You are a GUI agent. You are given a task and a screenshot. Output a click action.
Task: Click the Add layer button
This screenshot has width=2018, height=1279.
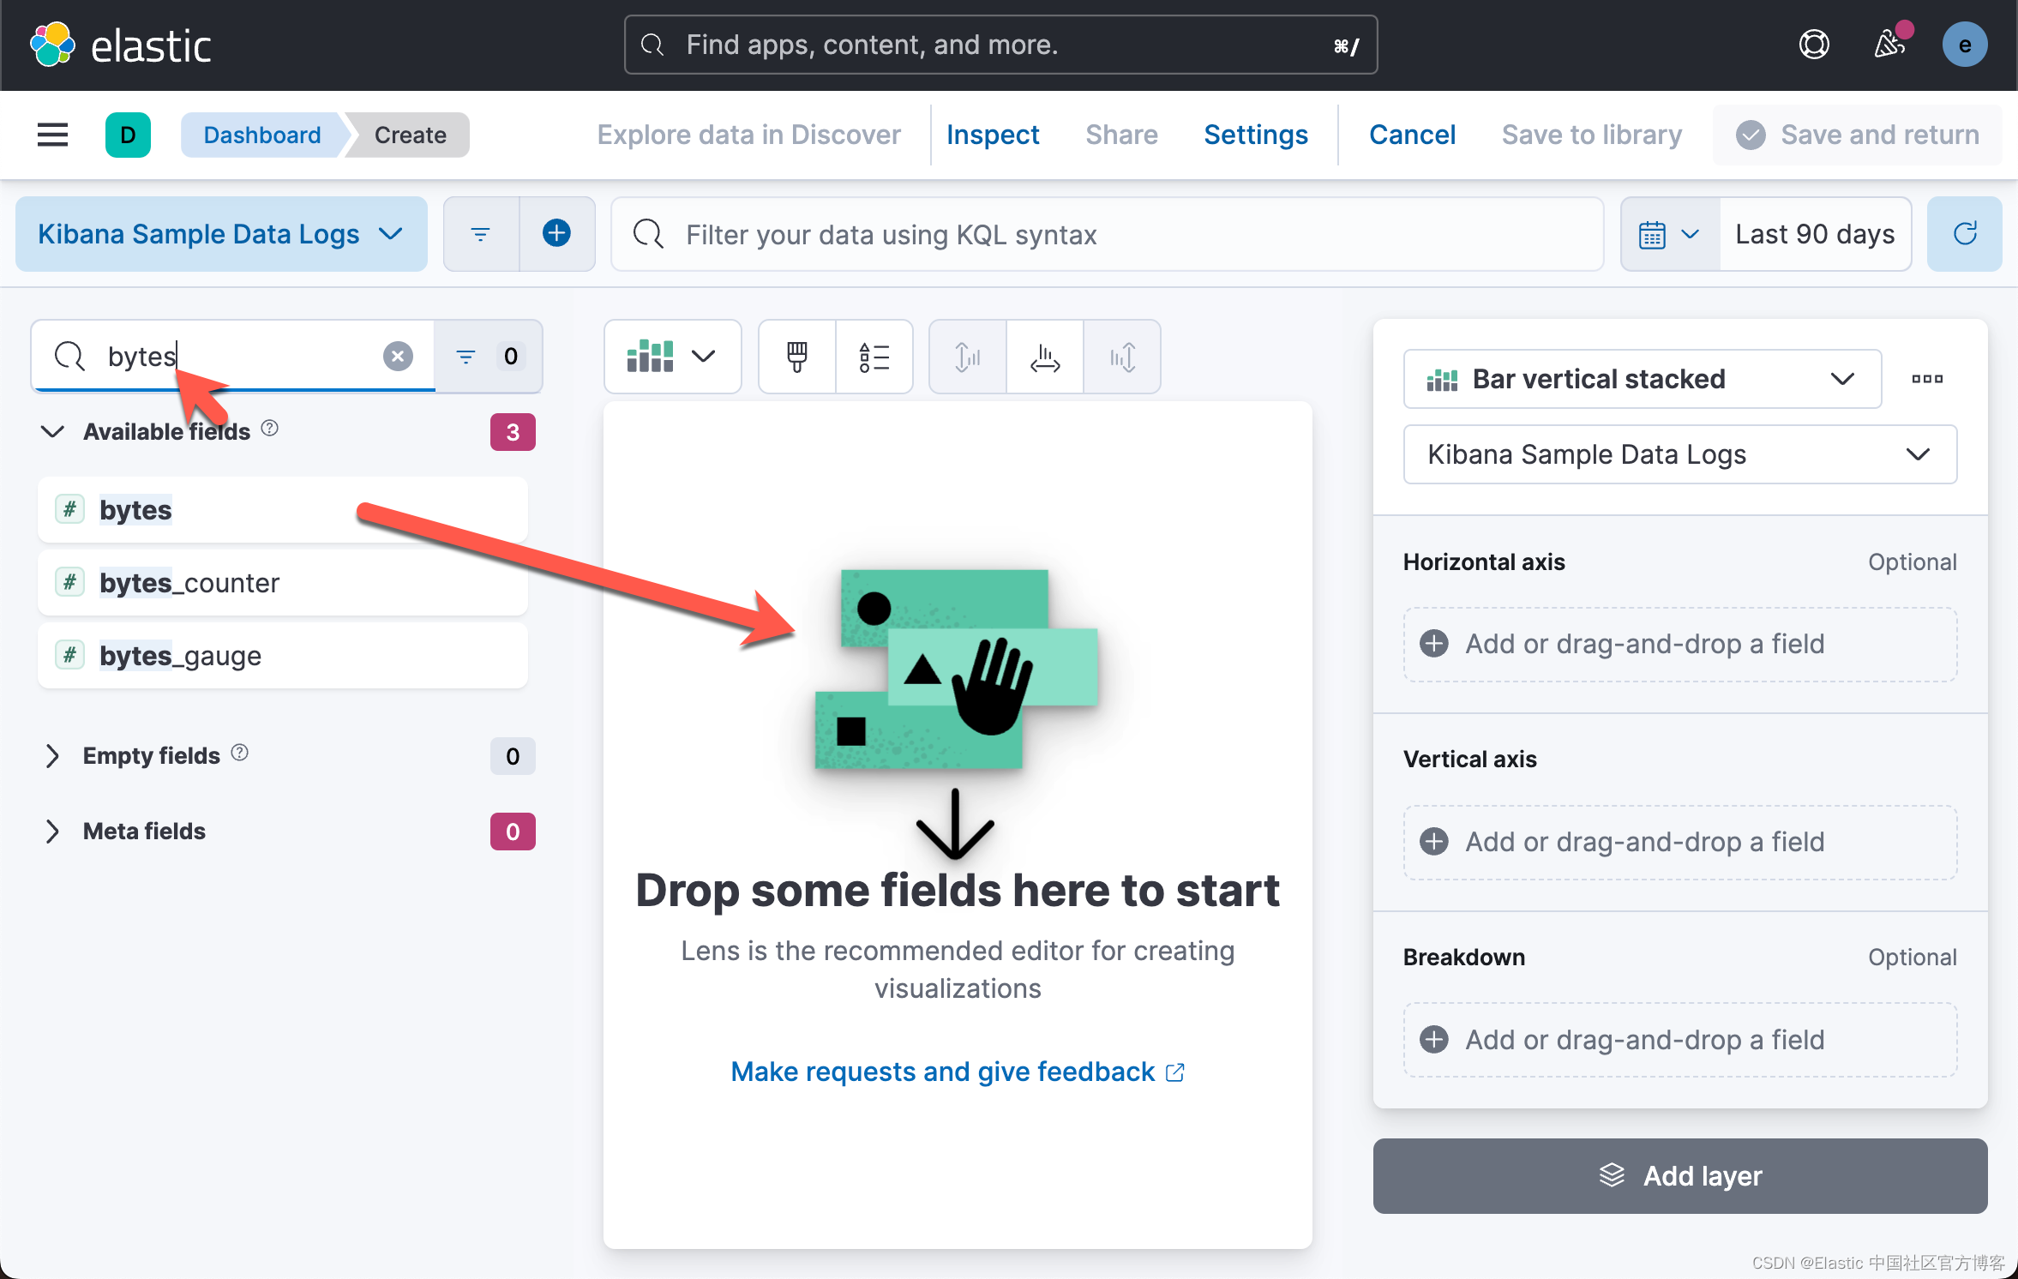coord(1680,1176)
